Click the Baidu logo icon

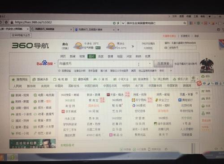45,63
